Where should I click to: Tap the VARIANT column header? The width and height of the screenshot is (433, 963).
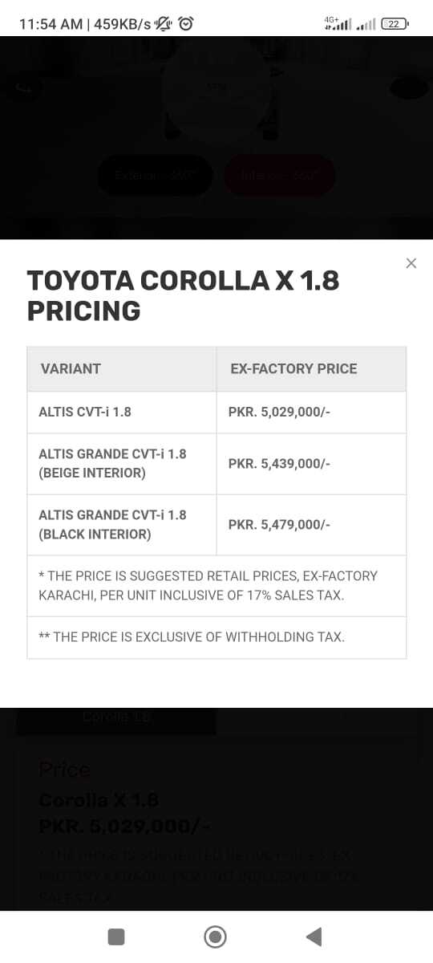pos(122,369)
